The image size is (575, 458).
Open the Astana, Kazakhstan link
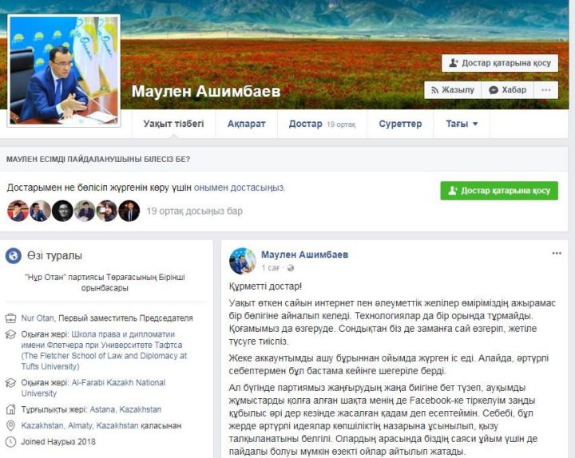125,409
